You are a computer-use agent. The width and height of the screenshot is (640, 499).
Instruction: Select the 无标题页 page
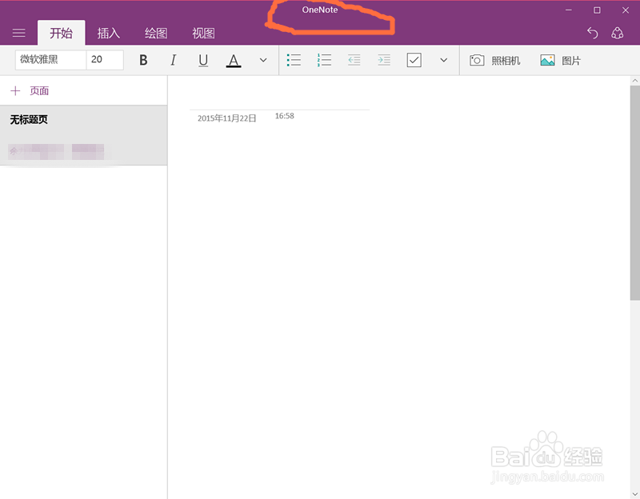pyautogui.click(x=83, y=135)
